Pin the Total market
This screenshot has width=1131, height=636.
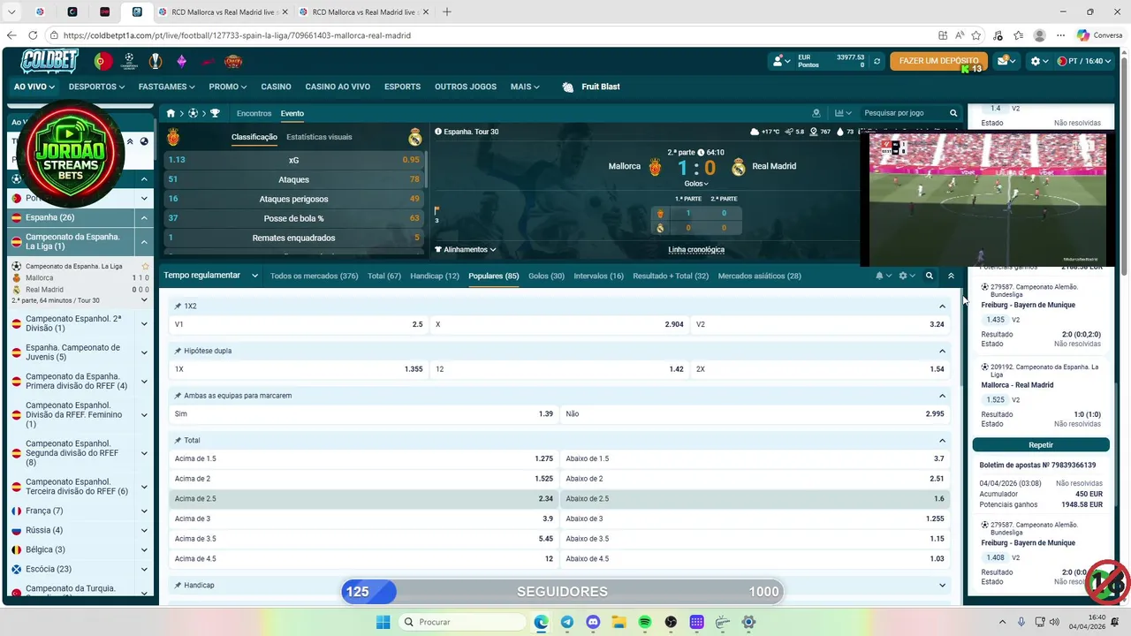click(178, 440)
